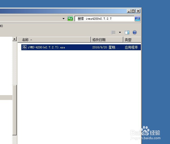This screenshot has width=170, height=144.
Task: Open the address bar history dropdown arrow
Action: [x=63, y=19]
